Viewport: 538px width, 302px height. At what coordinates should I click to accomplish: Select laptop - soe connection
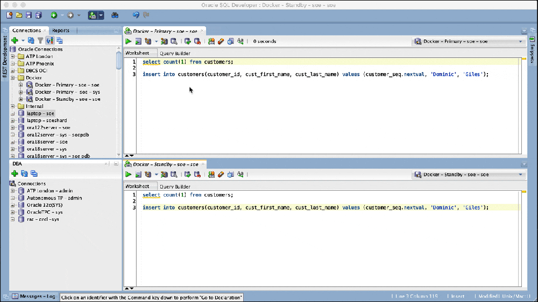click(40, 113)
